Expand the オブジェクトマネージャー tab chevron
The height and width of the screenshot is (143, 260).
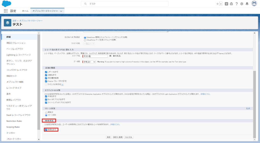pos(61,11)
